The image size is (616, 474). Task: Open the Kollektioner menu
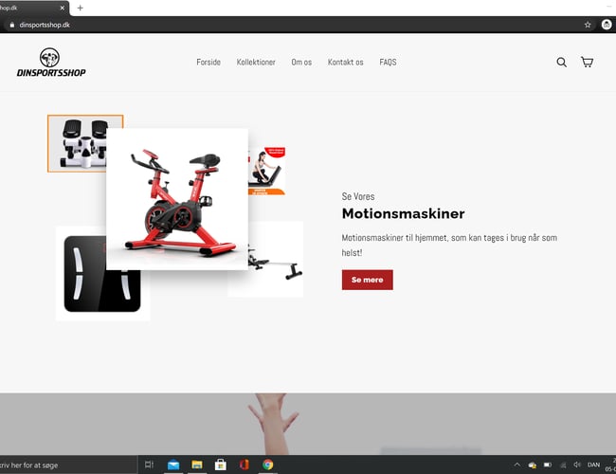(256, 63)
